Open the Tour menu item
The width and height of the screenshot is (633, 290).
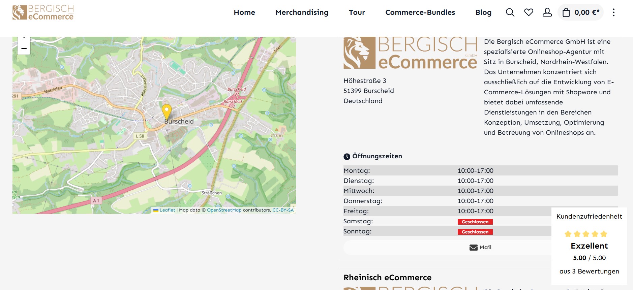point(357,12)
